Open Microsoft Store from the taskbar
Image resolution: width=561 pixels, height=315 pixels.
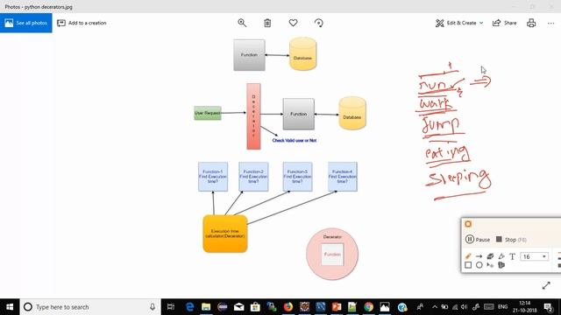pyautogui.click(x=255, y=307)
